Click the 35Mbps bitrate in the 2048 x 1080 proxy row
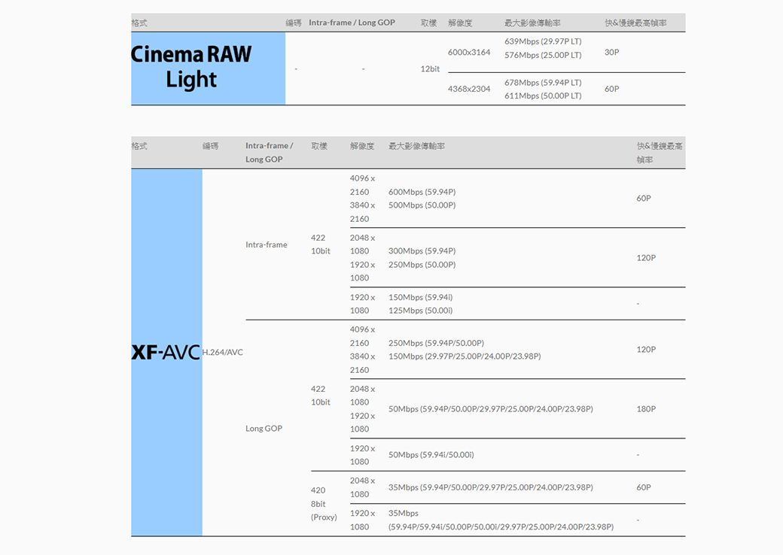783x555 pixels. point(490,487)
